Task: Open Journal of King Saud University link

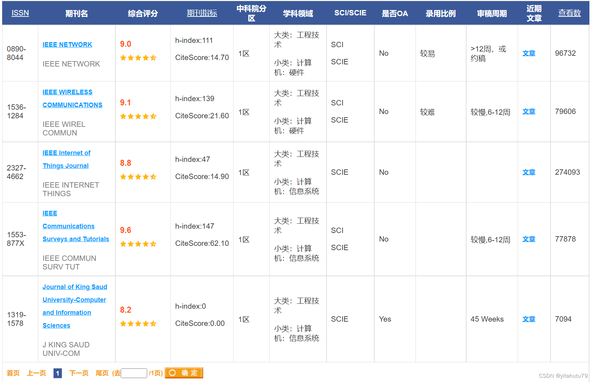Action: tap(75, 306)
